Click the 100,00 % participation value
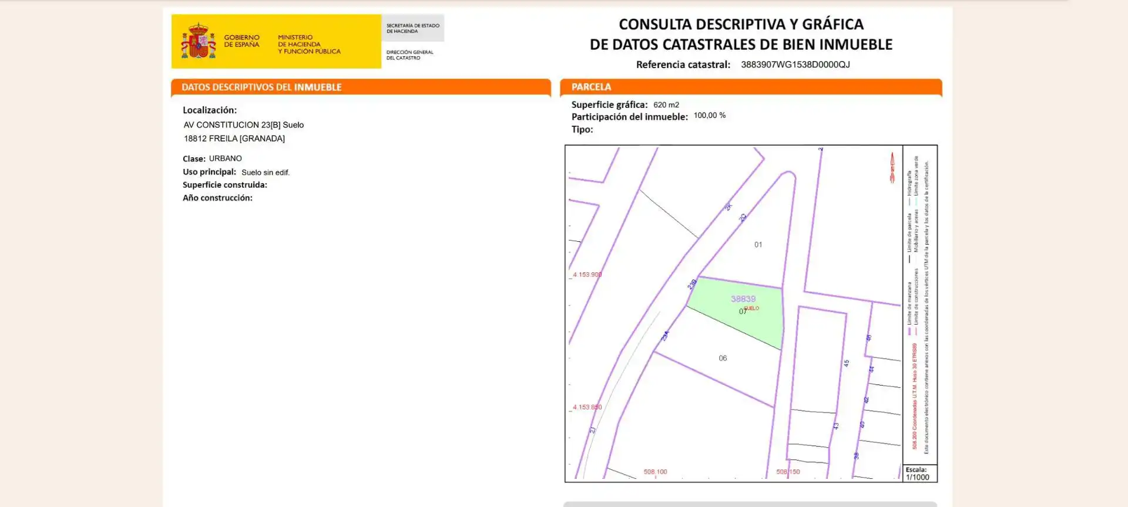 point(710,116)
